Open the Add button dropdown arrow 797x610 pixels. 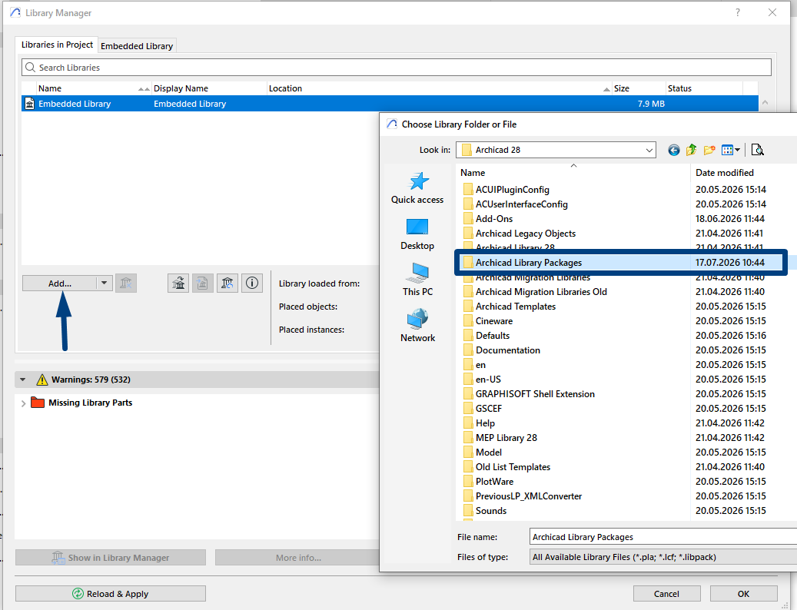(105, 283)
